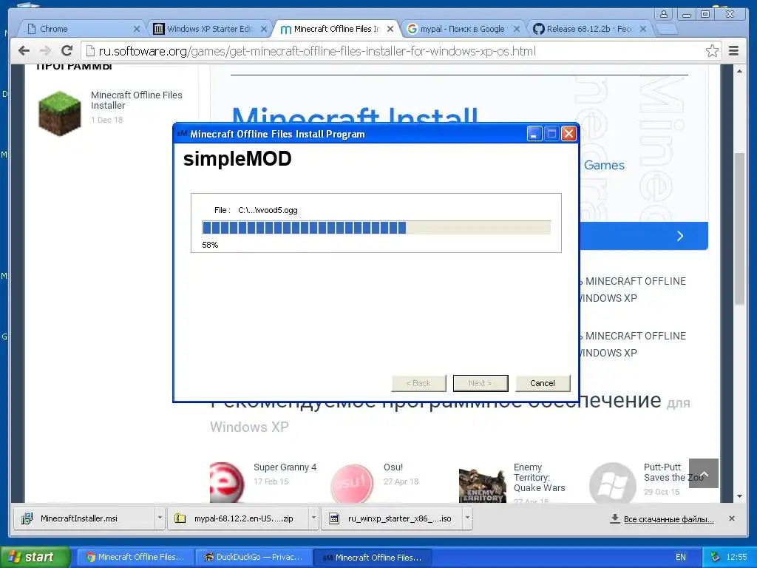Open the Games category link

604,165
